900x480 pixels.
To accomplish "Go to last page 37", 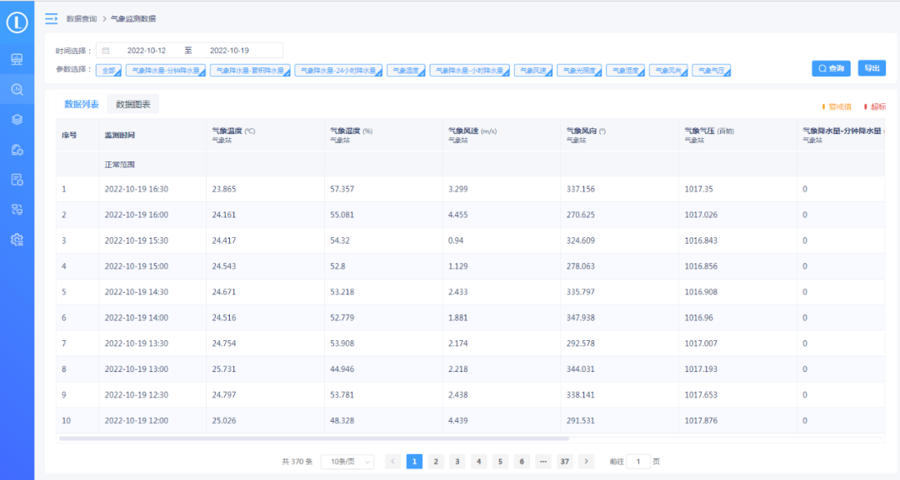I will 565,461.
